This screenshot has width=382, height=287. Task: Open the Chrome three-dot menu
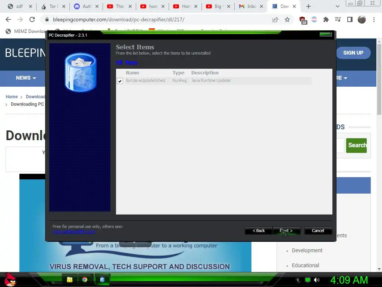[x=374, y=19]
